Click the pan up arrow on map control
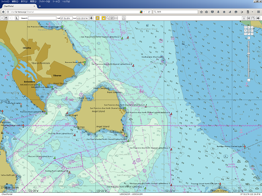The width and height of the screenshot is (262, 196). click(x=248, y=27)
